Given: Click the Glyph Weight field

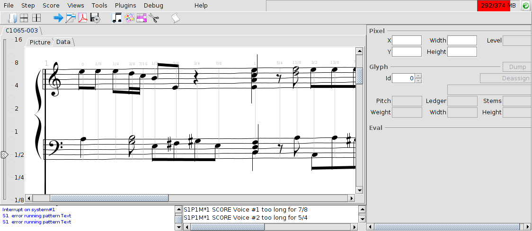Looking at the screenshot, I should coord(407,112).
